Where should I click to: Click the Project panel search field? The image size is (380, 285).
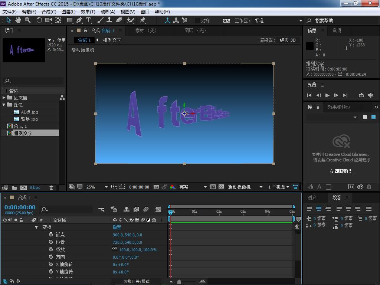[x=33, y=81]
